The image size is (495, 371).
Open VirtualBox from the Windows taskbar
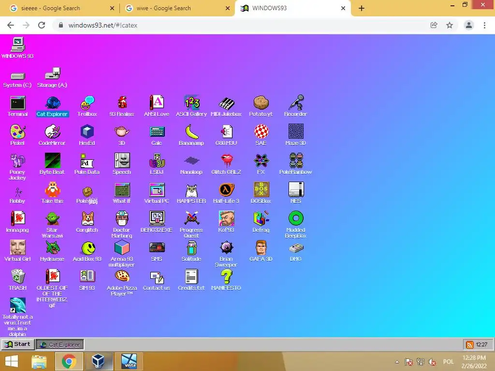[98, 361]
